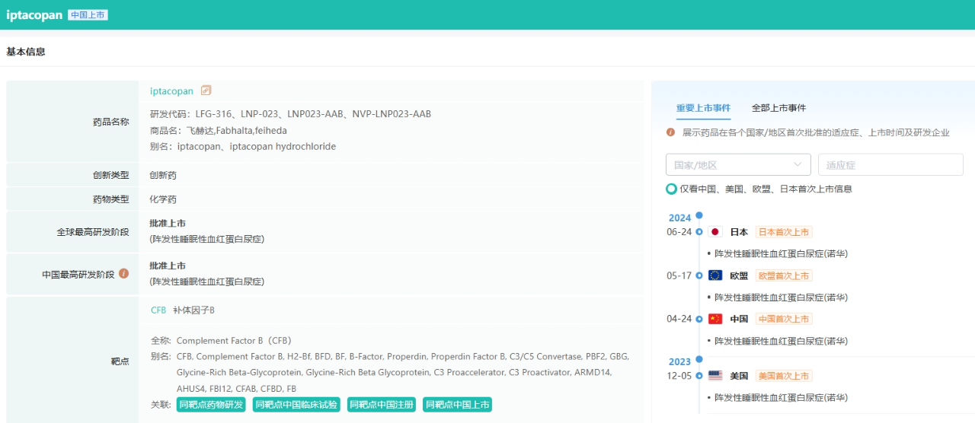Toggle 仅看中国、美国、欧盟、日本首次上市信息 radio option
This screenshot has width=975, height=423.
click(x=671, y=189)
